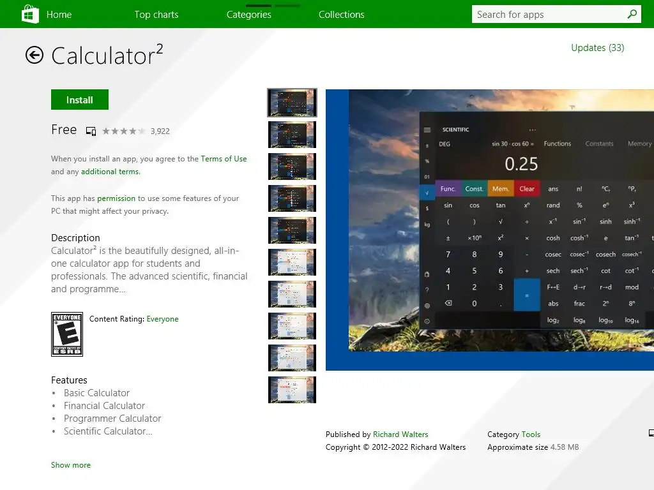Select the fourth screenshot thumbnail
Image resolution: width=654 pixels, height=490 pixels.
tap(292, 198)
